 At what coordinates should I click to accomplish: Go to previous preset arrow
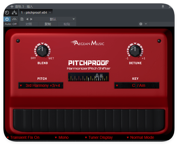pyautogui.click(x=27, y=19)
